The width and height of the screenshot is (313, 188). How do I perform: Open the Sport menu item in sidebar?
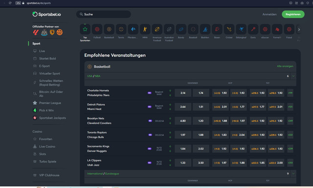point(36,43)
